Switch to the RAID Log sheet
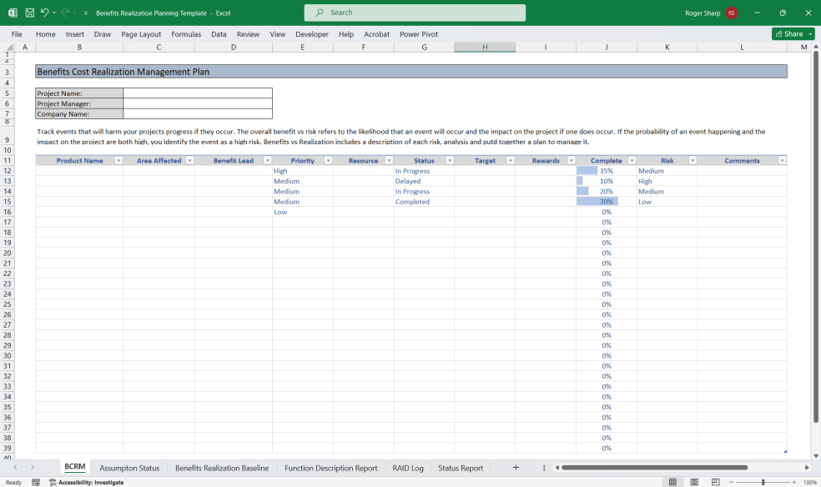This screenshot has height=487, width=821. (x=407, y=468)
